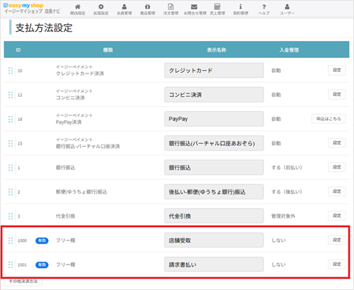Click the その他決済方法 button
The height and width of the screenshot is (290, 354).
coord(23,282)
